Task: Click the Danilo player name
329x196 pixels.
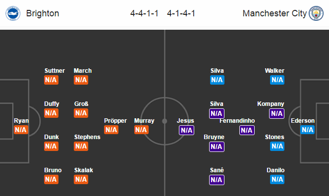Action: 275,170
